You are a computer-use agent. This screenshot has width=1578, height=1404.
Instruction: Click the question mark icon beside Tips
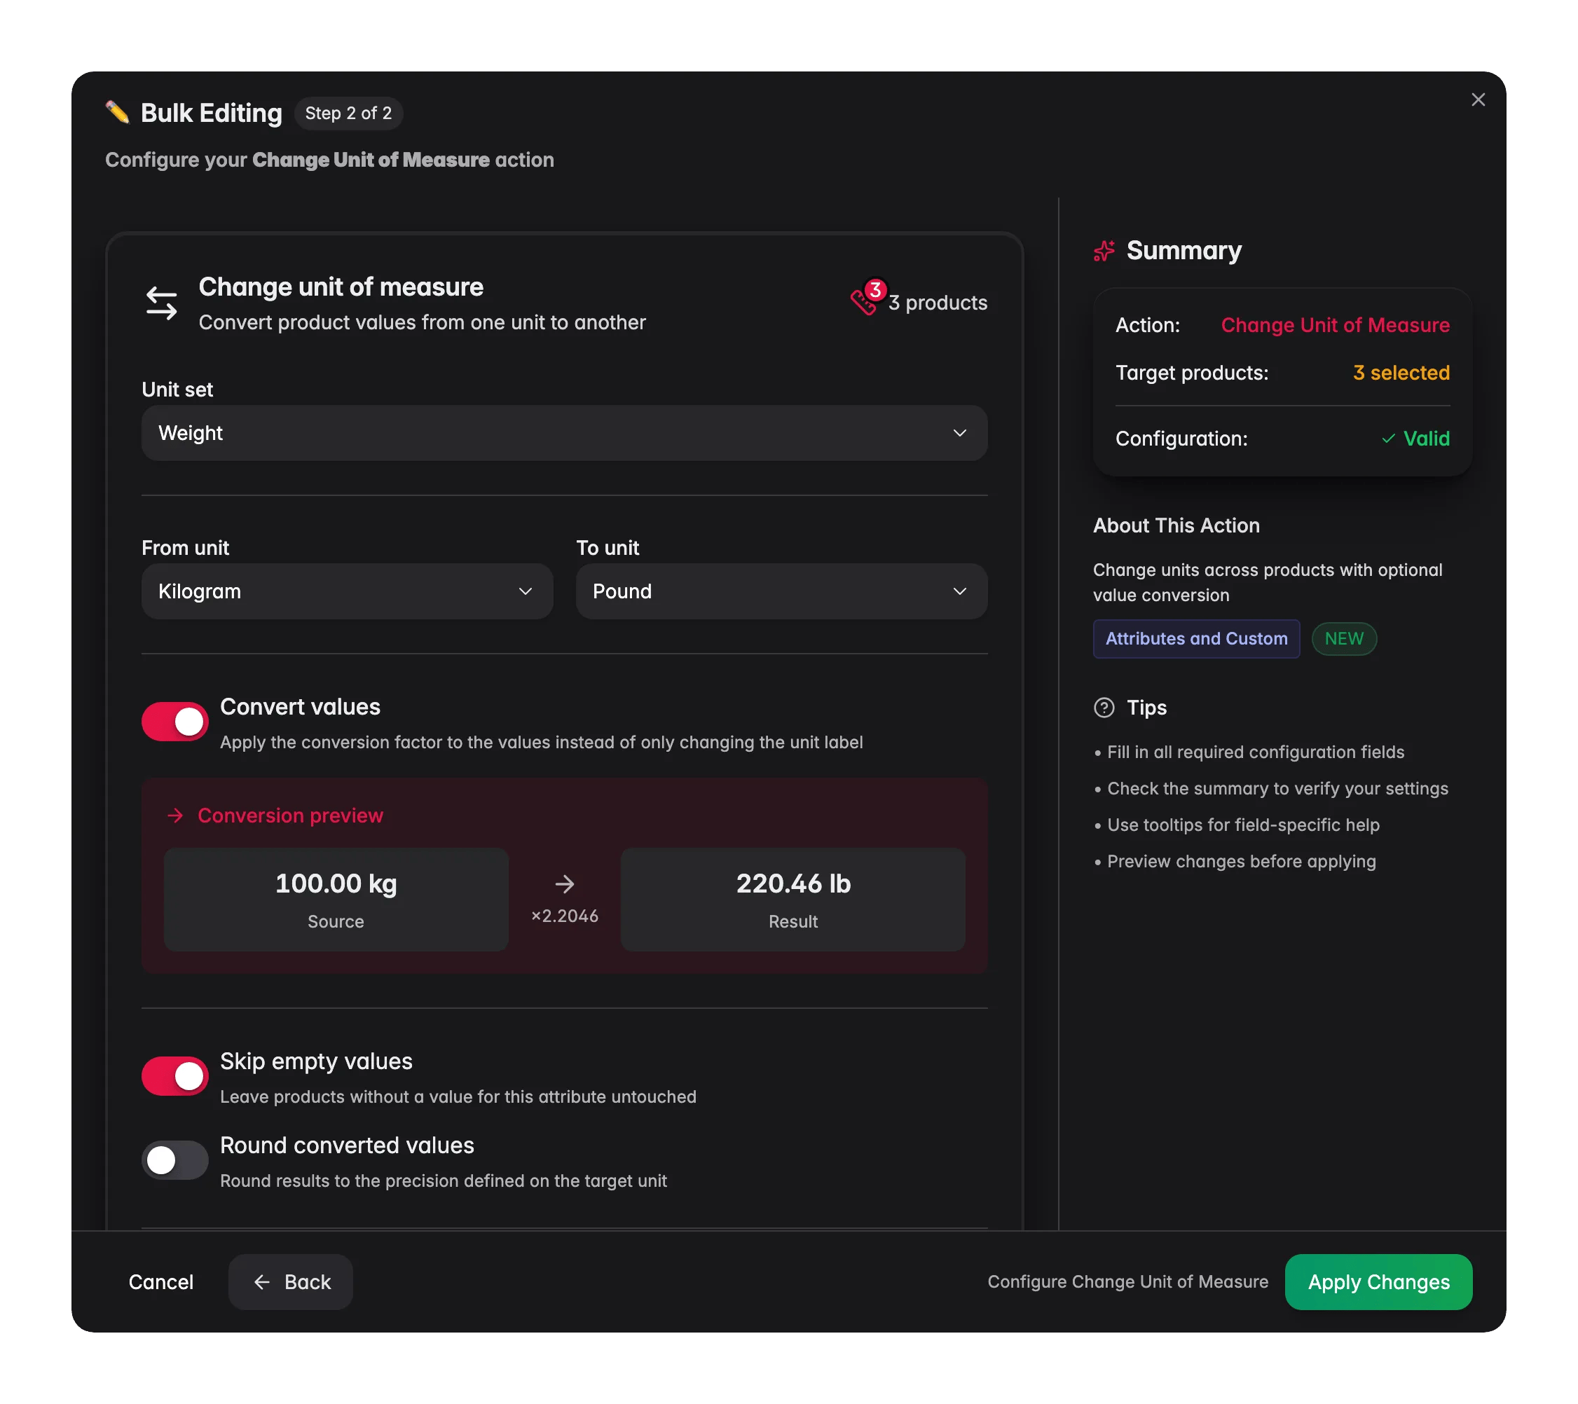tap(1104, 708)
